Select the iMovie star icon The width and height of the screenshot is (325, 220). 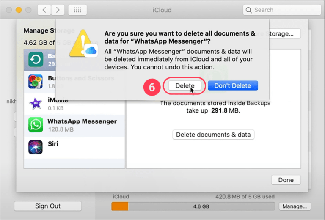pos(36,103)
